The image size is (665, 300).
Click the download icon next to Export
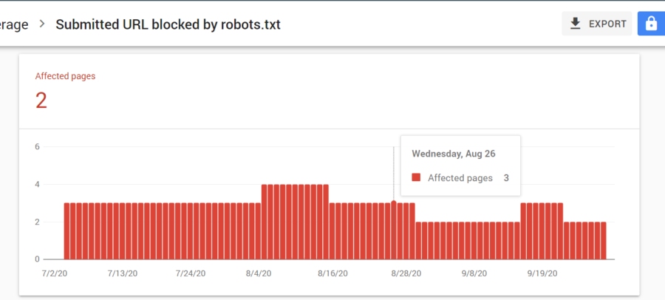[x=576, y=24]
